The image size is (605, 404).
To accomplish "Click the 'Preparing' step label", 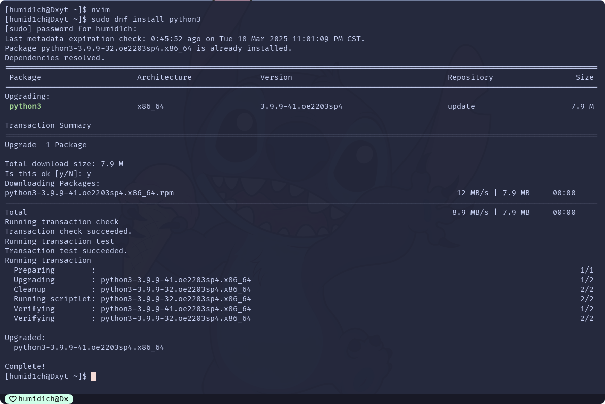I will pyautogui.click(x=34, y=270).
